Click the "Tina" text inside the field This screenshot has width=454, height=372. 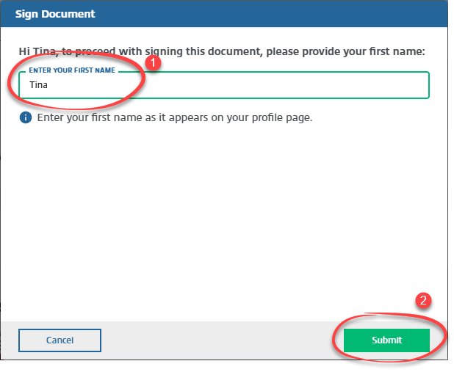(38, 85)
